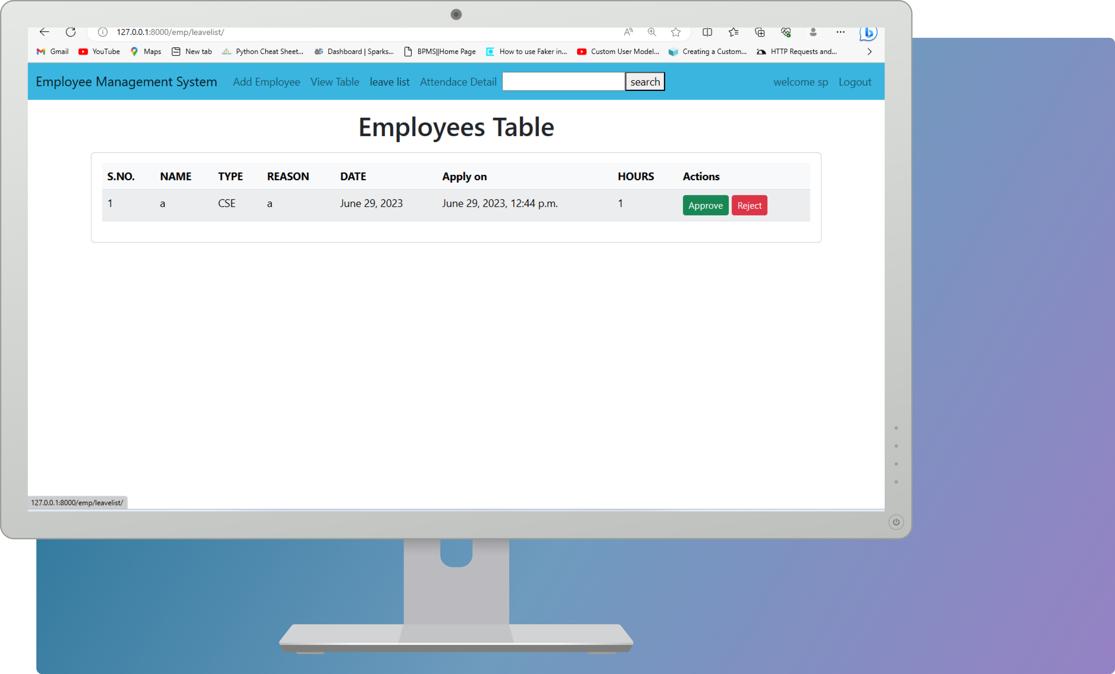Open the Add Employee page

(x=266, y=81)
